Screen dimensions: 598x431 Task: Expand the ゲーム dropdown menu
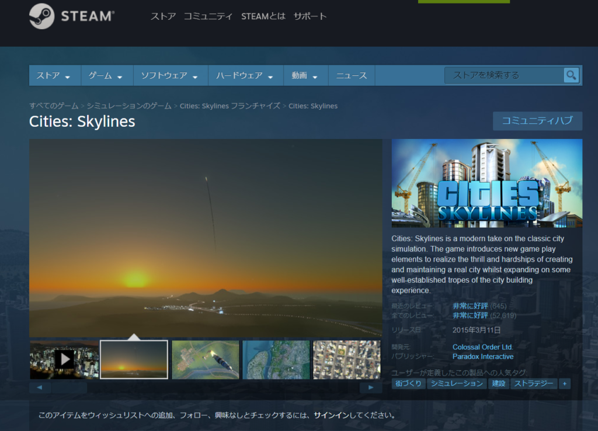coord(107,75)
